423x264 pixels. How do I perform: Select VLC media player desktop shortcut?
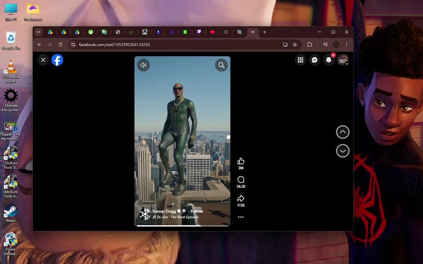point(11,71)
